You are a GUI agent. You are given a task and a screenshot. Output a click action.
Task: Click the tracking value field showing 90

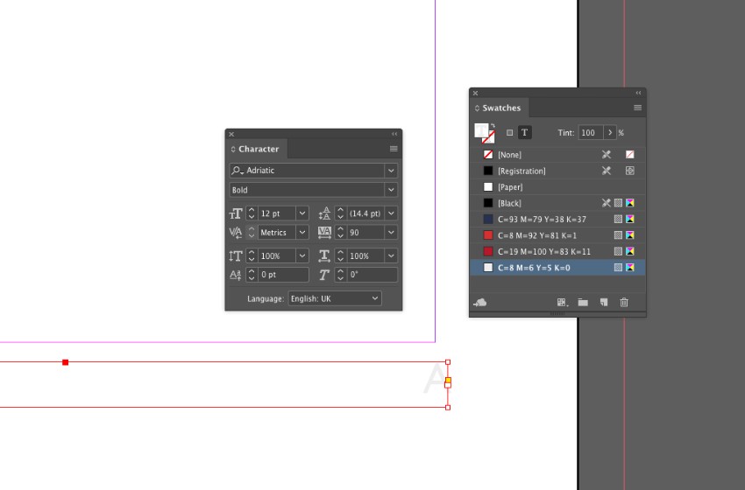(x=365, y=233)
